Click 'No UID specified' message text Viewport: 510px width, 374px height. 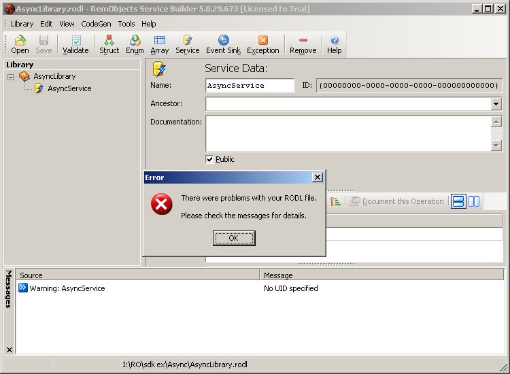(291, 288)
